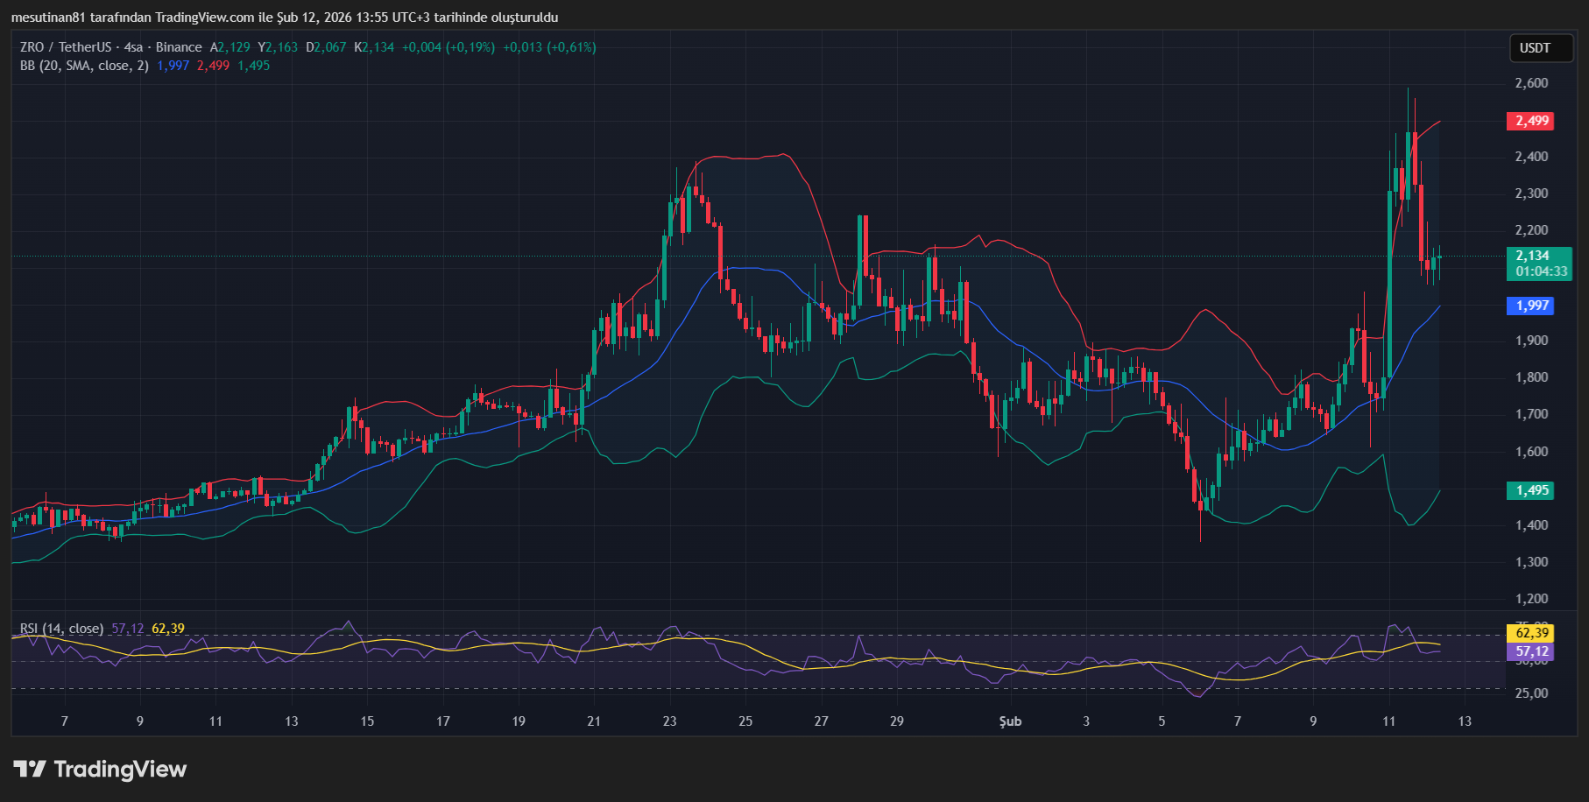Click the blue 1,997 basis price label

pyautogui.click(x=1532, y=306)
